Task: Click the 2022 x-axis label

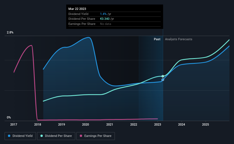Action: (134, 124)
